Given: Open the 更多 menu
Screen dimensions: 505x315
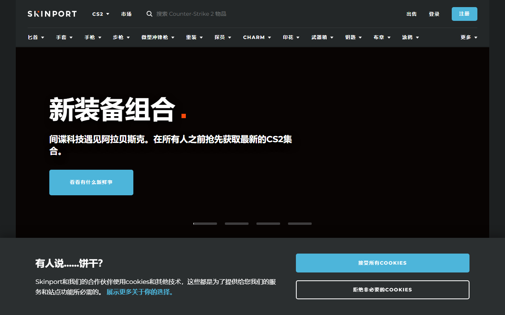Looking at the screenshot, I should [469, 37].
